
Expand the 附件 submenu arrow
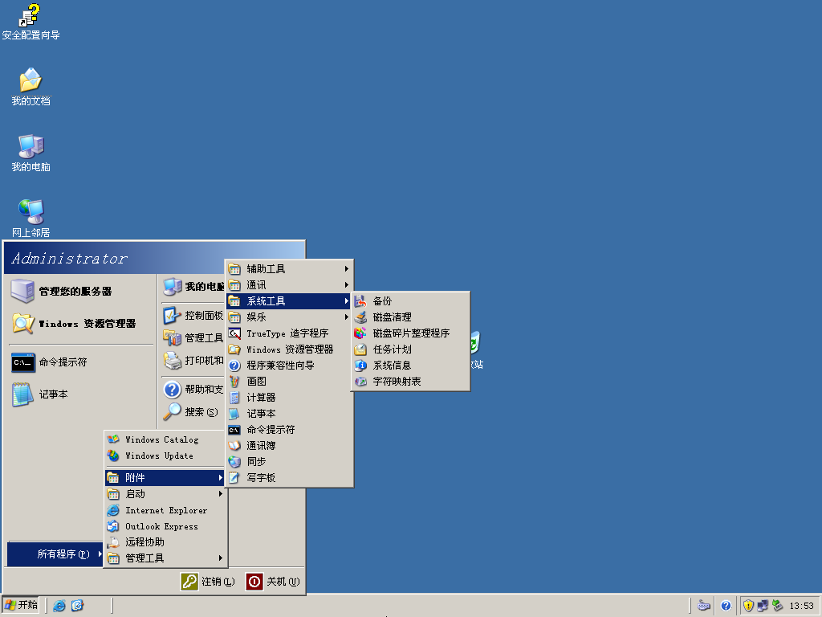[221, 478]
